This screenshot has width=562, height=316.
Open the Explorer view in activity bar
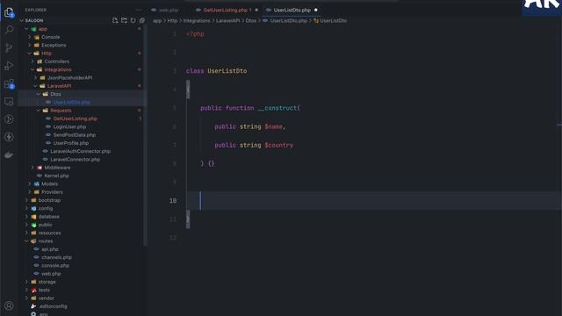(9, 12)
